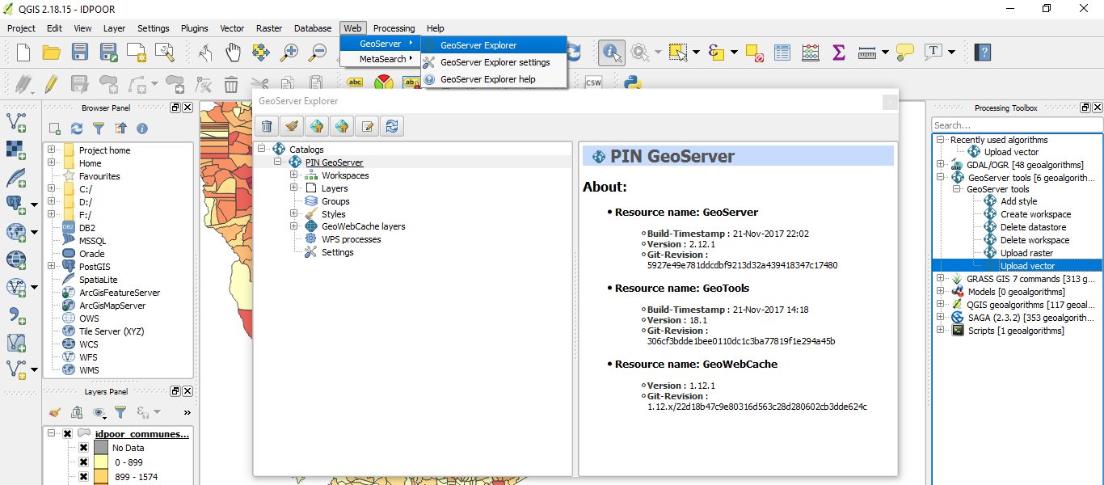Open the CSW MetaSearch toolbar icon
Screen dimensions: 1104x485
coord(594,82)
